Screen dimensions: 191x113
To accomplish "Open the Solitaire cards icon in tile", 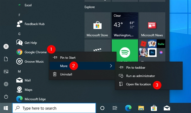I will tap(152, 43).
